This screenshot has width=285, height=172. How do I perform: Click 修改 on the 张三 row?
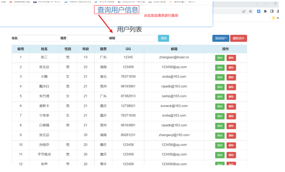220,58
